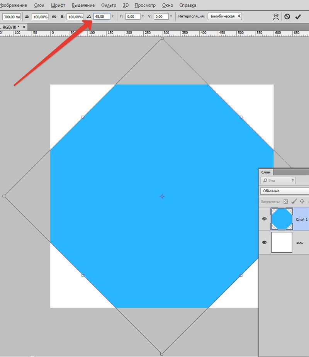
Task: Click the rotation angle icon
Action: 89,16
